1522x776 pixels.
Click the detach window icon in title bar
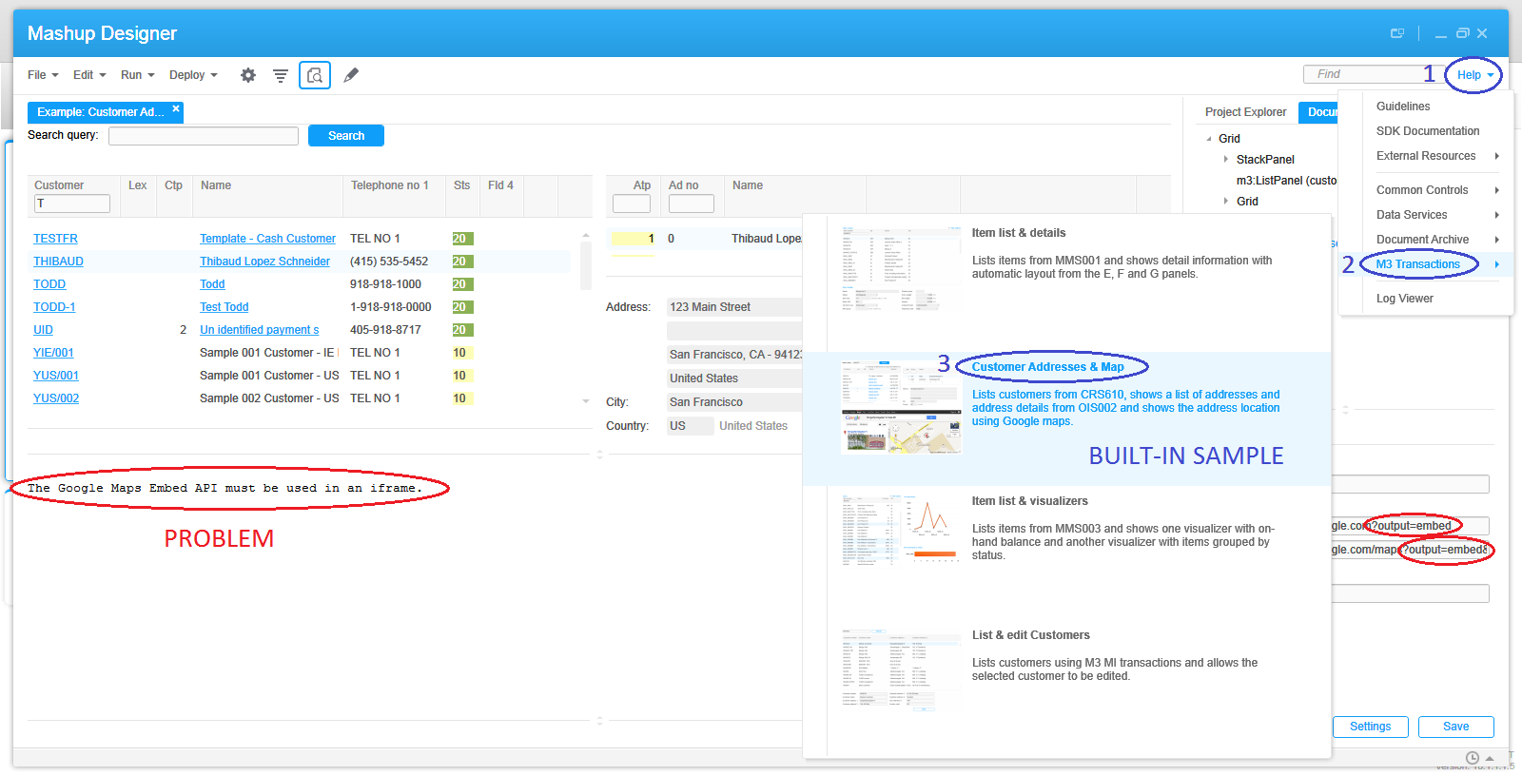pos(1397,33)
